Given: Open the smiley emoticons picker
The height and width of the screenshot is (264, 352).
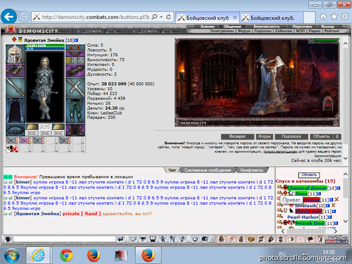Looking at the screenshot, I should pos(195,239).
